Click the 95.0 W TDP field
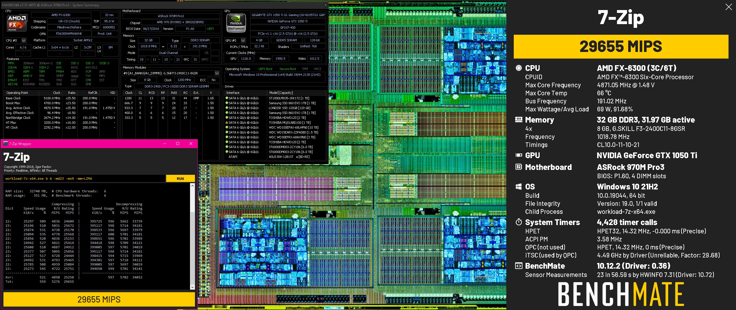This screenshot has height=310, width=736. point(109,21)
